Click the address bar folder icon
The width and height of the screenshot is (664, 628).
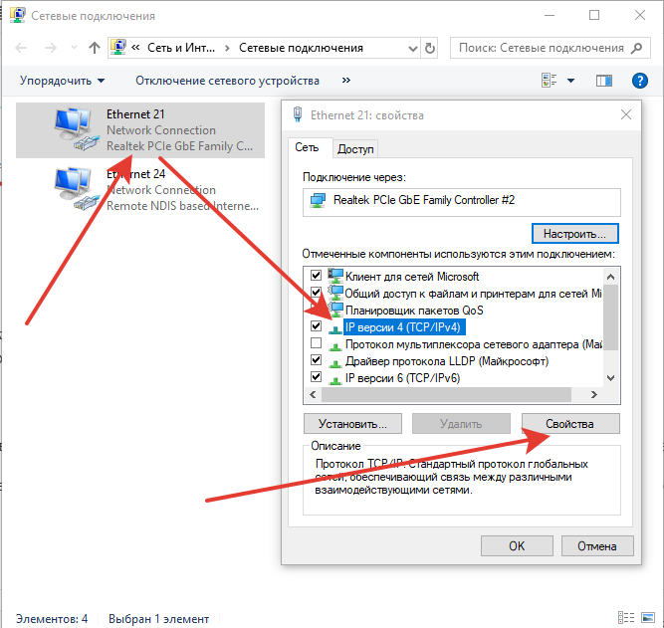[117, 48]
